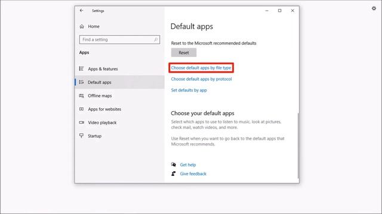Click the Give feedback person icon
Viewport: 382px width, 214px height.
174,174
